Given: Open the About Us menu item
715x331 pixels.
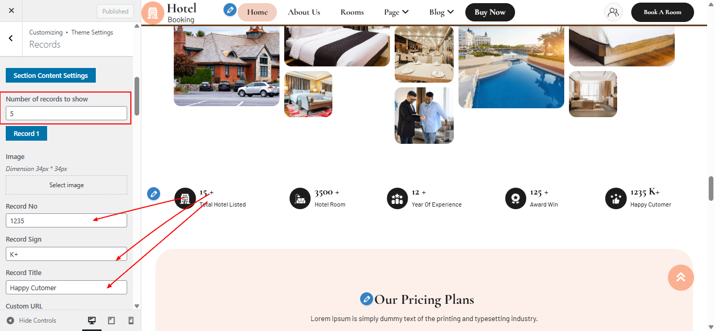Looking at the screenshot, I should (x=304, y=12).
